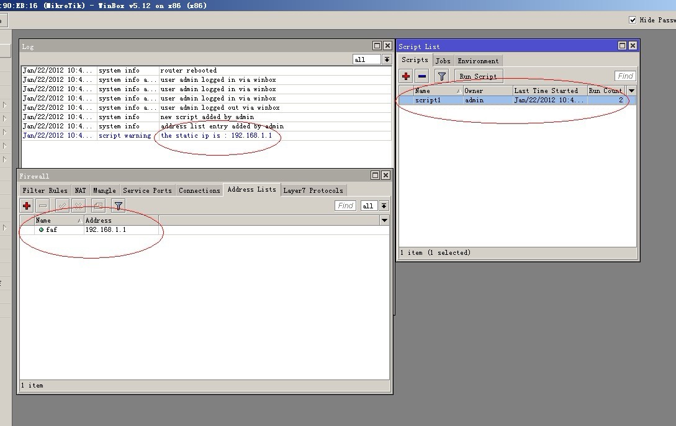Enable entry with checkmark icon in Firewall
The height and width of the screenshot is (426, 676).
(62, 205)
